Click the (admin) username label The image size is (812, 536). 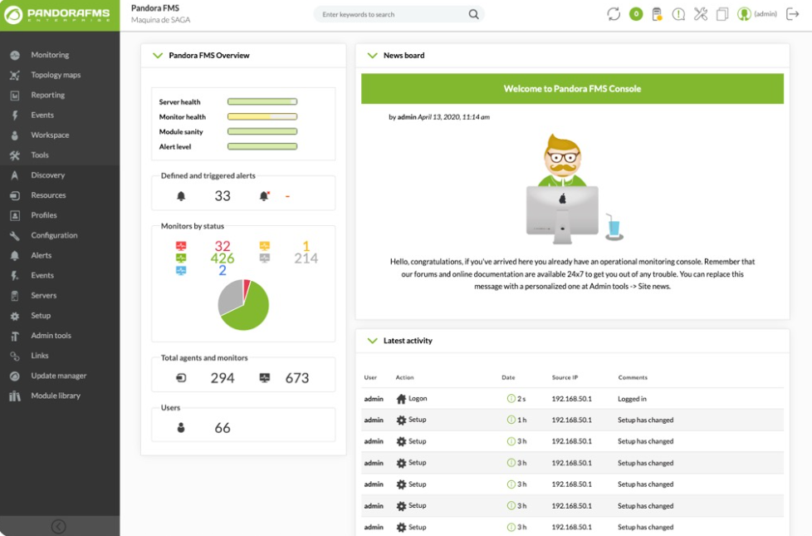tap(766, 14)
